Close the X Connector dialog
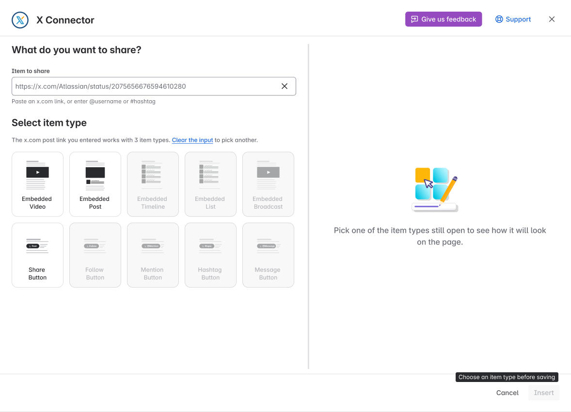Image resolution: width=571 pixels, height=412 pixels. 552,19
